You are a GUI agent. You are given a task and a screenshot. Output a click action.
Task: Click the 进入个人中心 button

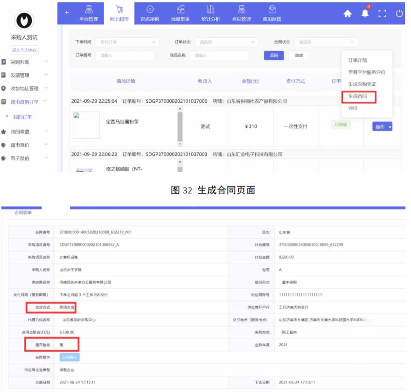(x=24, y=50)
